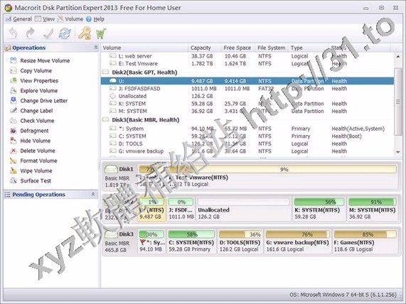This screenshot has height=304, width=406.
Task: Select the G: vmware backup list row
Action: (247, 151)
